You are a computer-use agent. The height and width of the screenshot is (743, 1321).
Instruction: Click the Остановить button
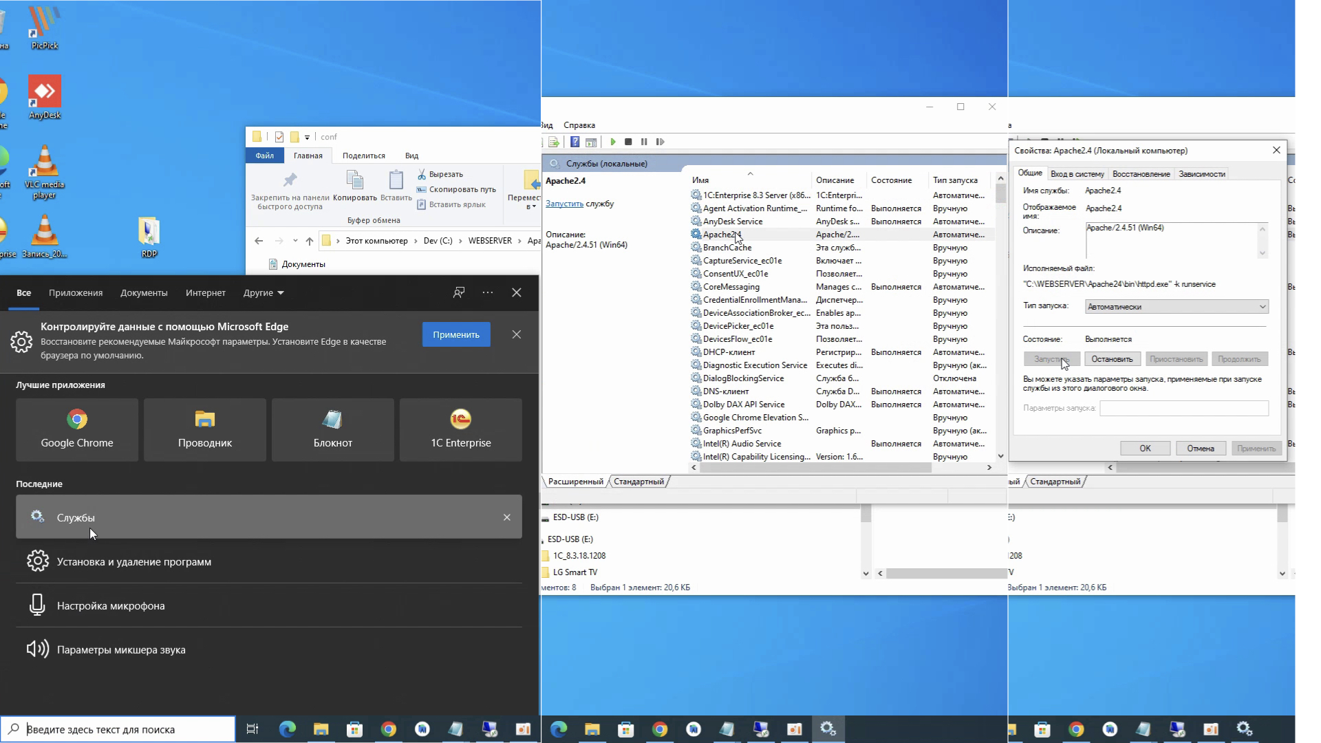coord(1112,359)
